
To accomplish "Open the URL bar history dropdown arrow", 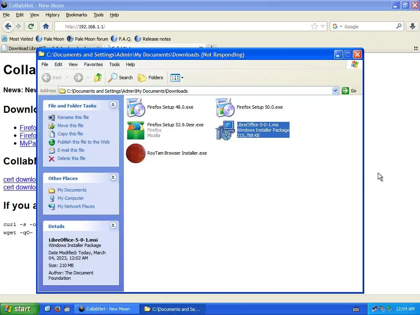I will (322, 26).
